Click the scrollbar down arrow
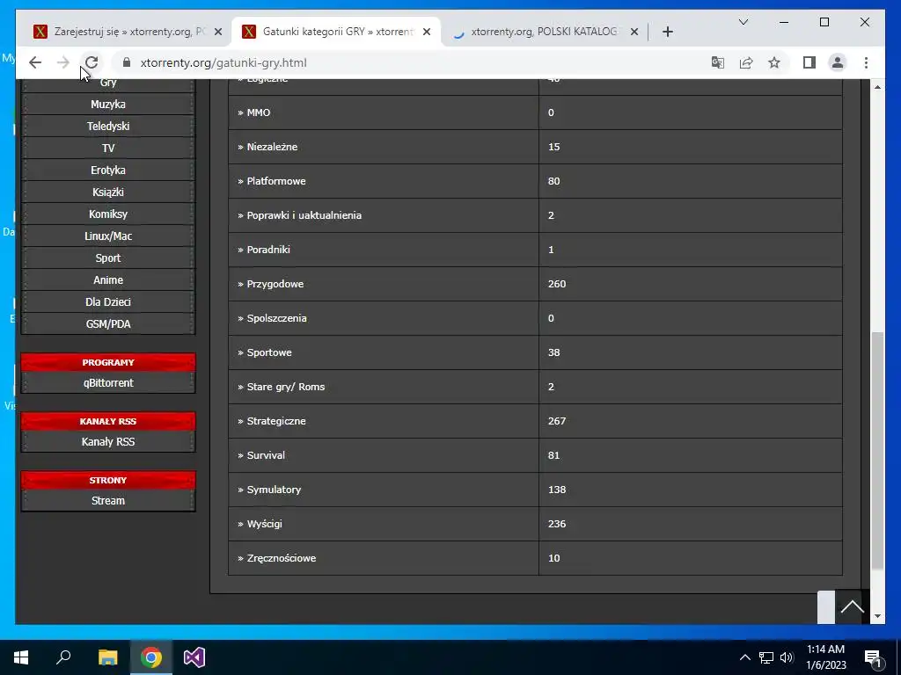901x675 pixels. point(877,616)
